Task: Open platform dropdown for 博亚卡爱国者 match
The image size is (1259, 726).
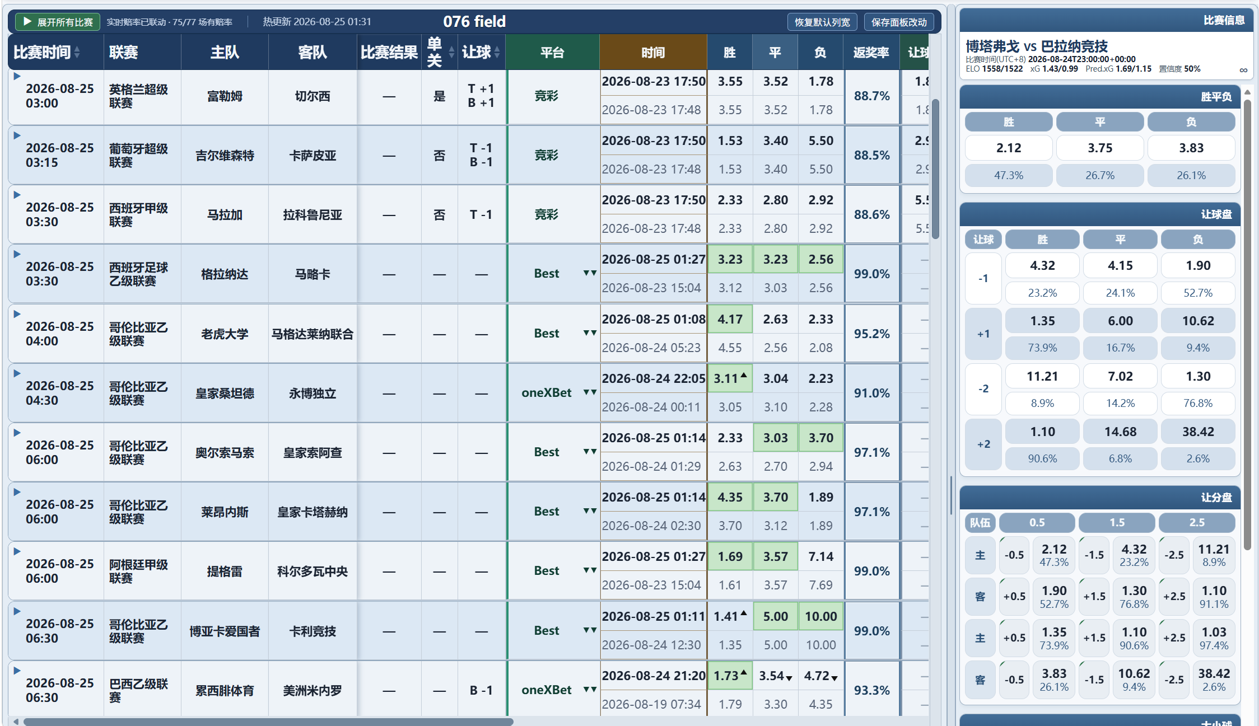Action: [x=590, y=630]
